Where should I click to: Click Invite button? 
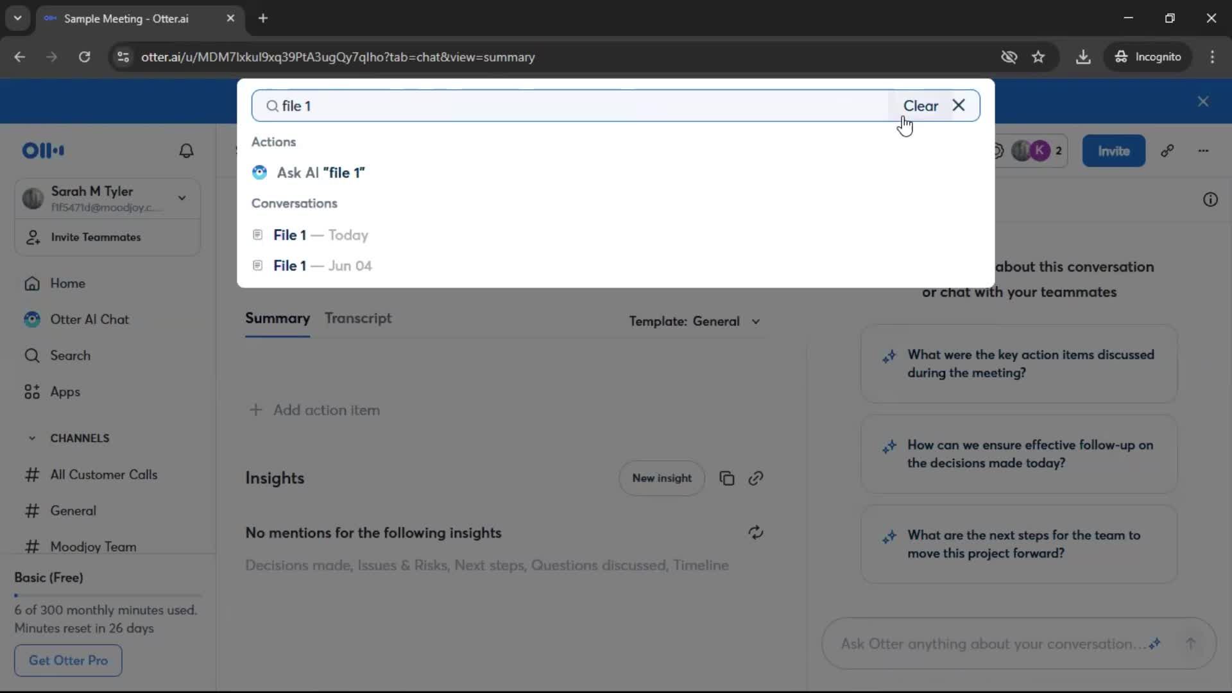(1113, 151)
